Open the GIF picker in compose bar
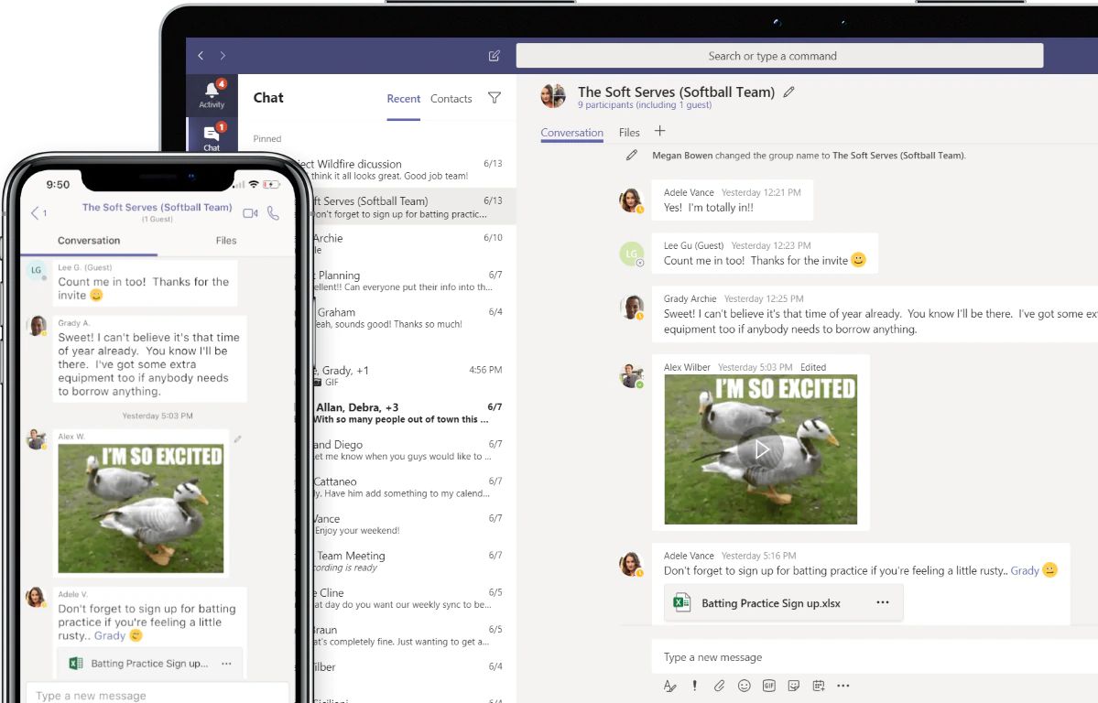1098x703 pixels. (769, 686)
